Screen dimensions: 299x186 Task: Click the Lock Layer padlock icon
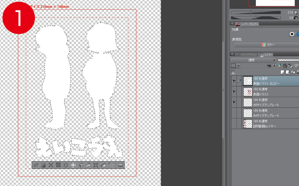[285, 66]
